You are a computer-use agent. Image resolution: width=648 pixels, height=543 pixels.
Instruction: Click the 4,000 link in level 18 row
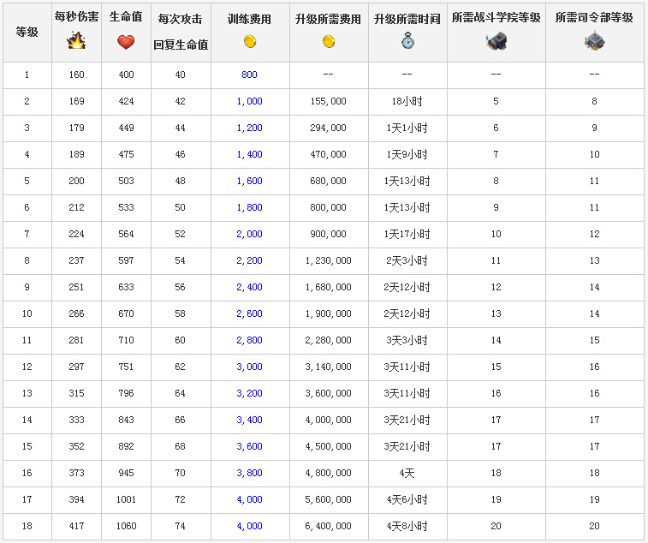coord(249,527)
